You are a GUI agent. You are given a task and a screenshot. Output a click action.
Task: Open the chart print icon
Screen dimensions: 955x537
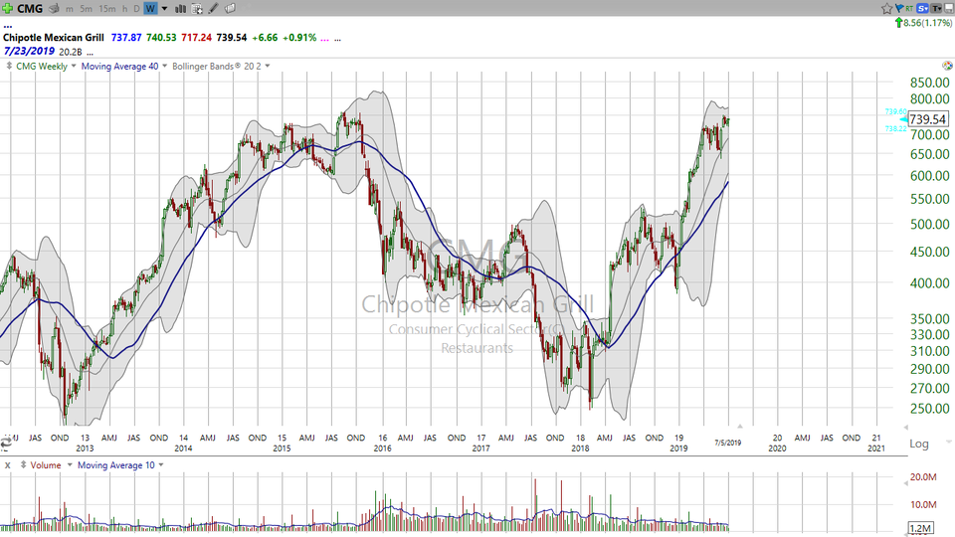[54, 9]
